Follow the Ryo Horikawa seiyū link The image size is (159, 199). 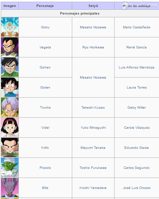[x=93, y=47]
